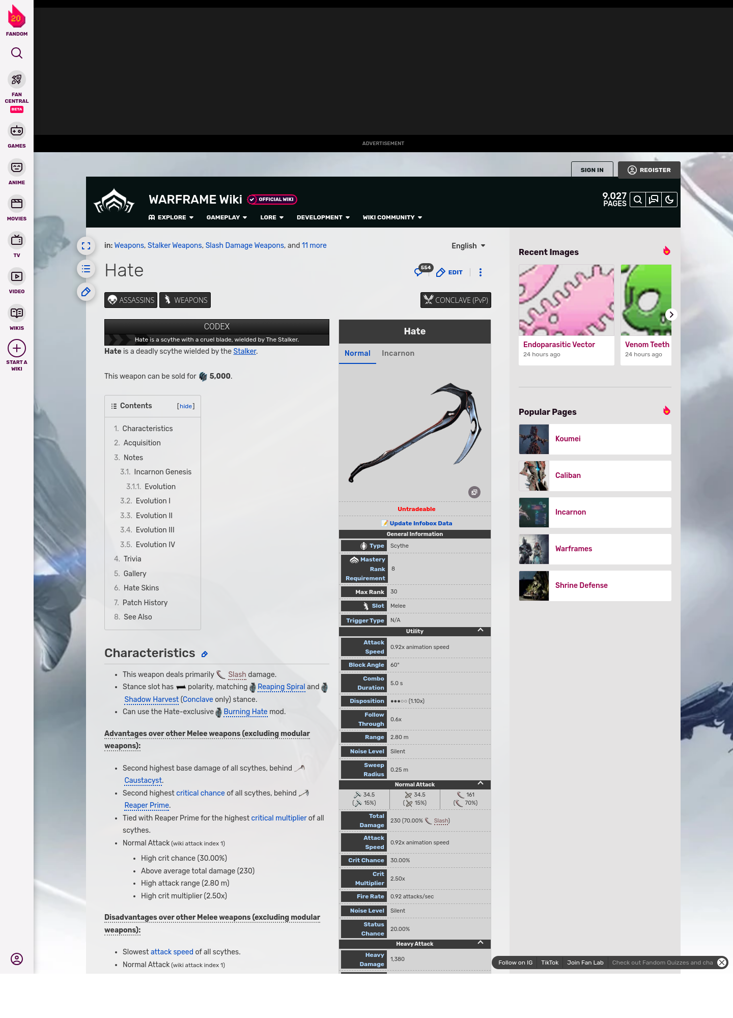This screenshot has height=1018, width=733.
Task: Open the 554 comments bubble
Action: pos(422,270)
